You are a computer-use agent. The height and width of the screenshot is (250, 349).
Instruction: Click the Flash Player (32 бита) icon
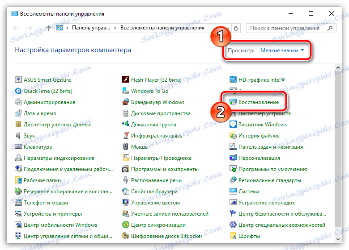(126, 79)
